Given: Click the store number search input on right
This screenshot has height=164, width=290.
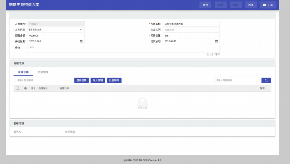Looking at the screenshot, I should [x=238, y=80].
